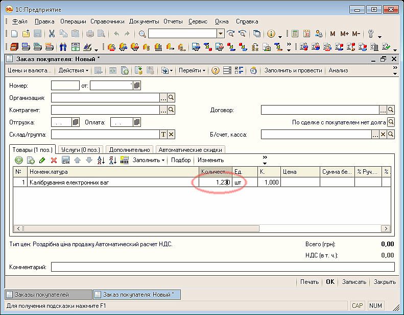Screen dimensions: 404x315
Task: Click sort ascending icon in table toolbar
Action: (x=101, y=160)
